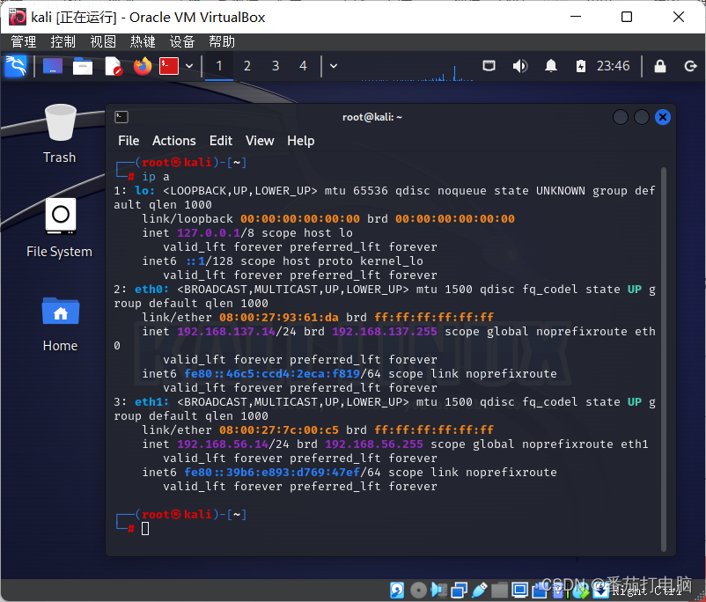Click VirtualBox hard disk status icon

coord(397,590)
